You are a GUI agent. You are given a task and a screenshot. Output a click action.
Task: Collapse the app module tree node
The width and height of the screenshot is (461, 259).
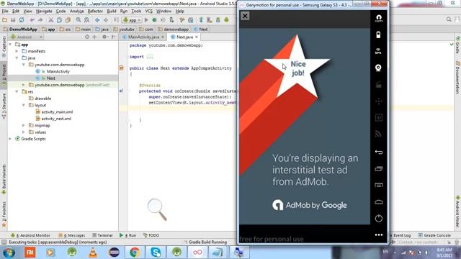tap(11, 45)
